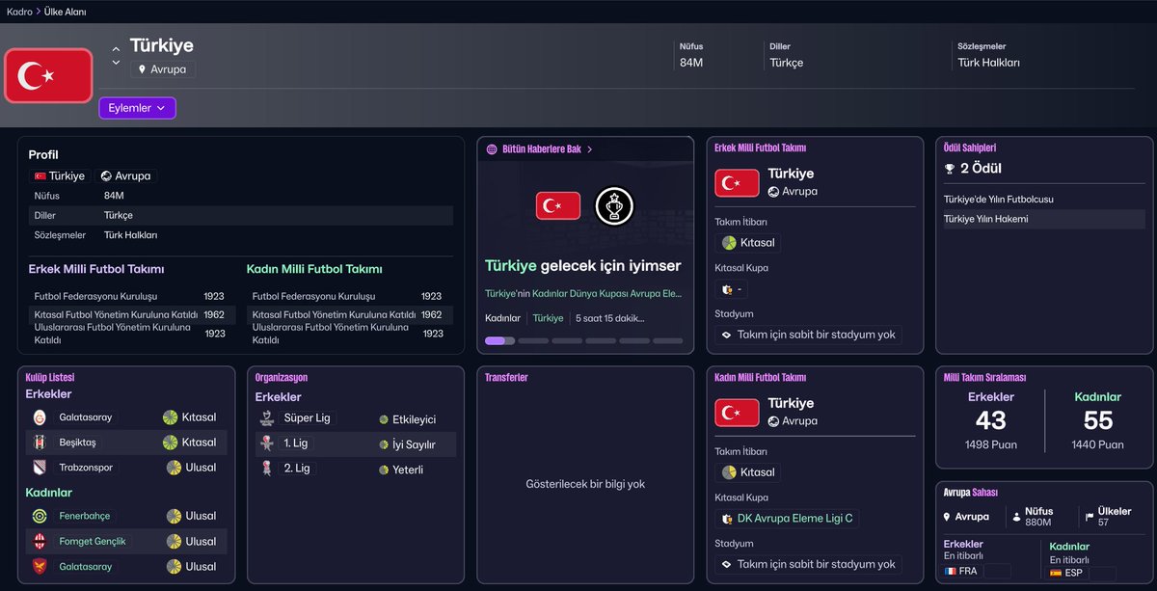
Task: Click Ülkeler flag icon in Avrupa Sahası
Action: [1089, 518]
